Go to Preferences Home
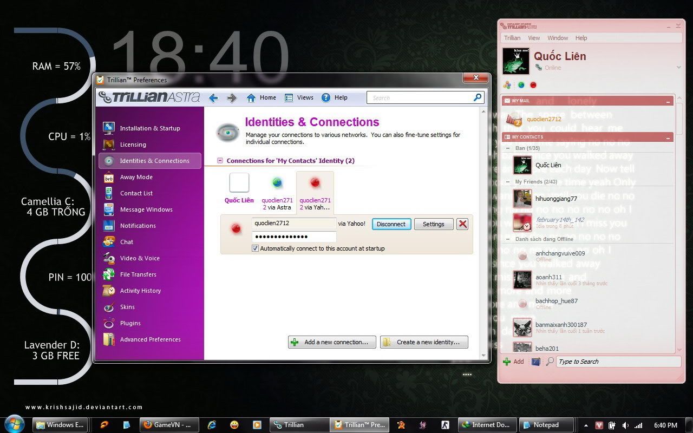The width and height of the screenshot is (693, 433). coord(261,98)
